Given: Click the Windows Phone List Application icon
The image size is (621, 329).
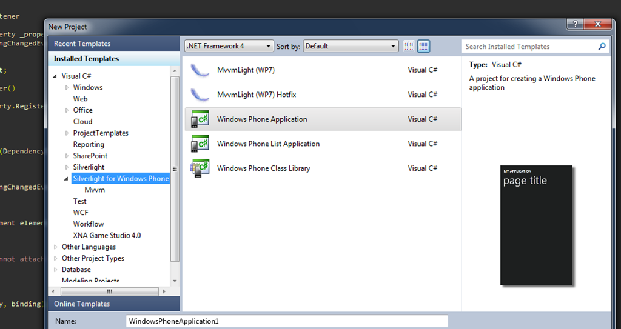Looking at the screenshot, I should click(200, 144).
